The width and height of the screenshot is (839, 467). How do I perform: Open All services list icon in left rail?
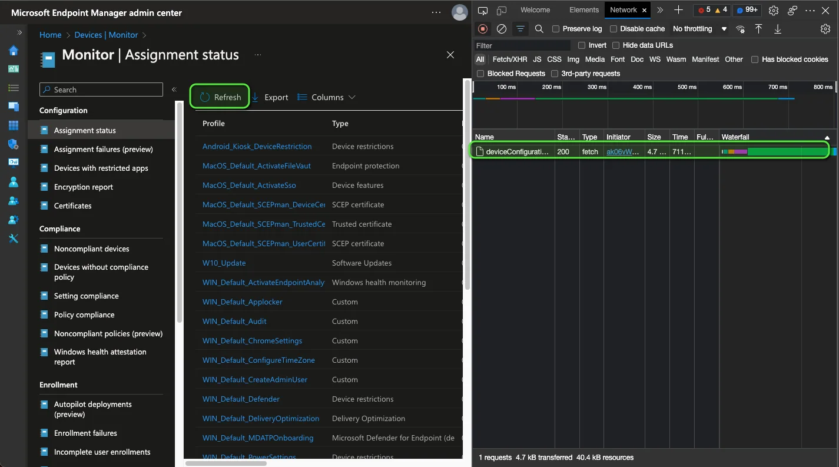click(x=14, y=88)
